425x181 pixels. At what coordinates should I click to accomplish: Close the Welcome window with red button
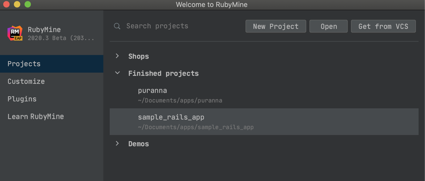click(x=6, y=4)
